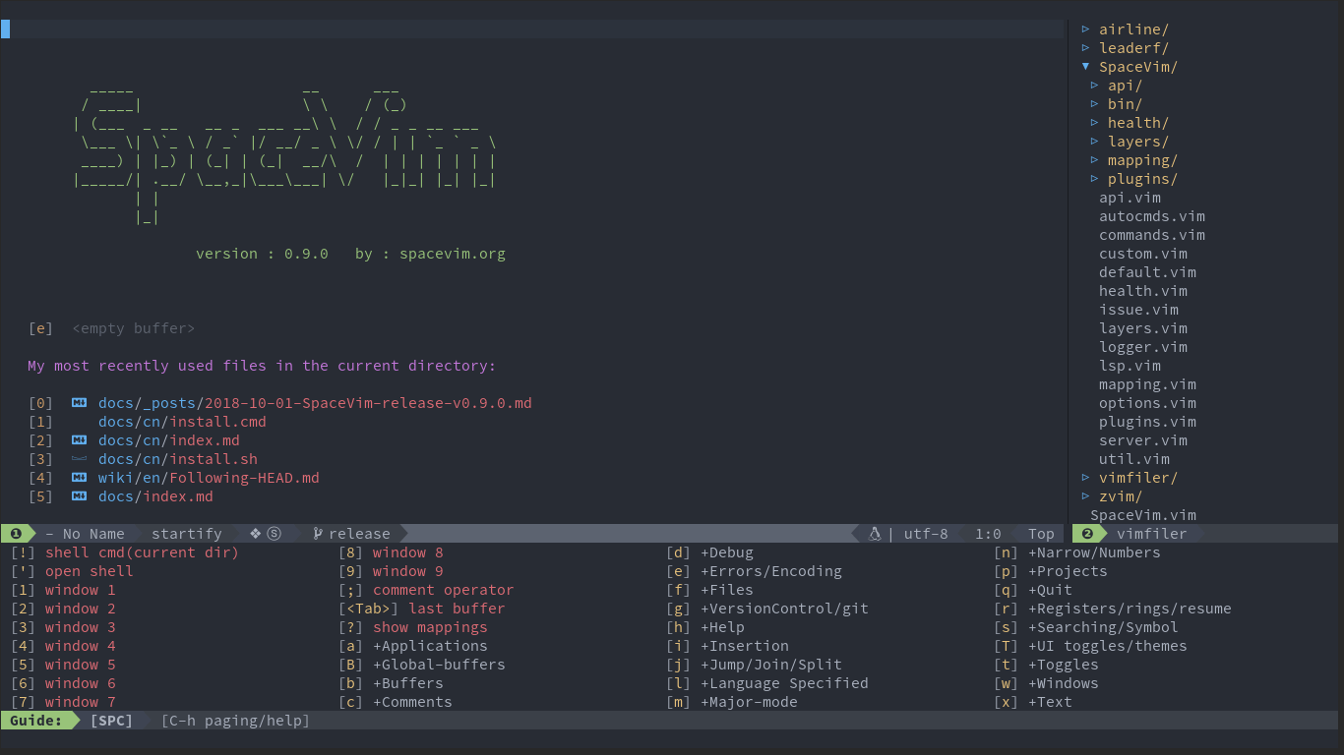The image size is (1344, 755).
Task: Open recent file docs/cn/install.cmd
Action: (182, 422)
